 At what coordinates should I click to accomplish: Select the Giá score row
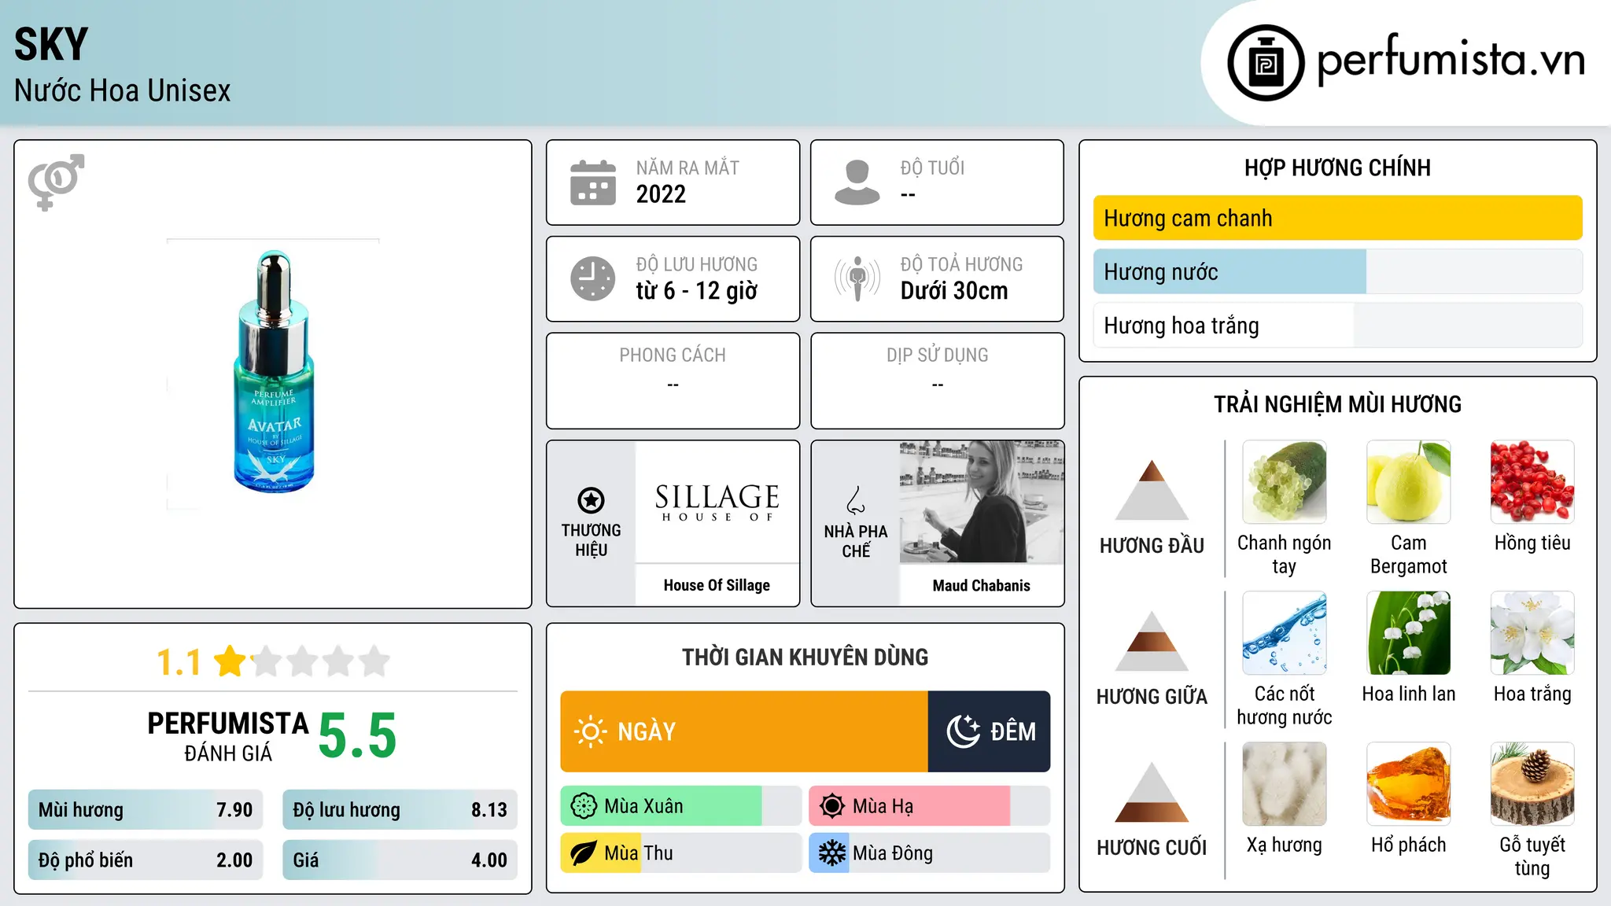[400, 860]
